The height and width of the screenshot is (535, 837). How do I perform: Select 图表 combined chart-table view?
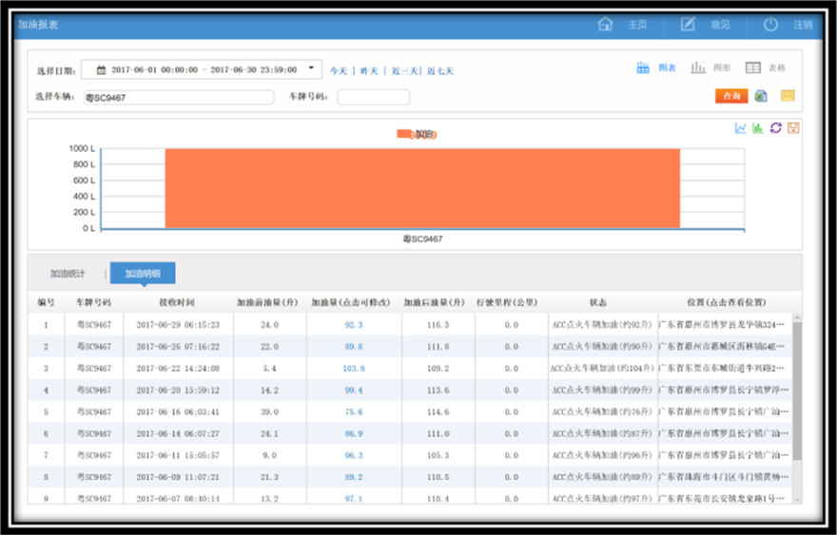click(655, 68)
